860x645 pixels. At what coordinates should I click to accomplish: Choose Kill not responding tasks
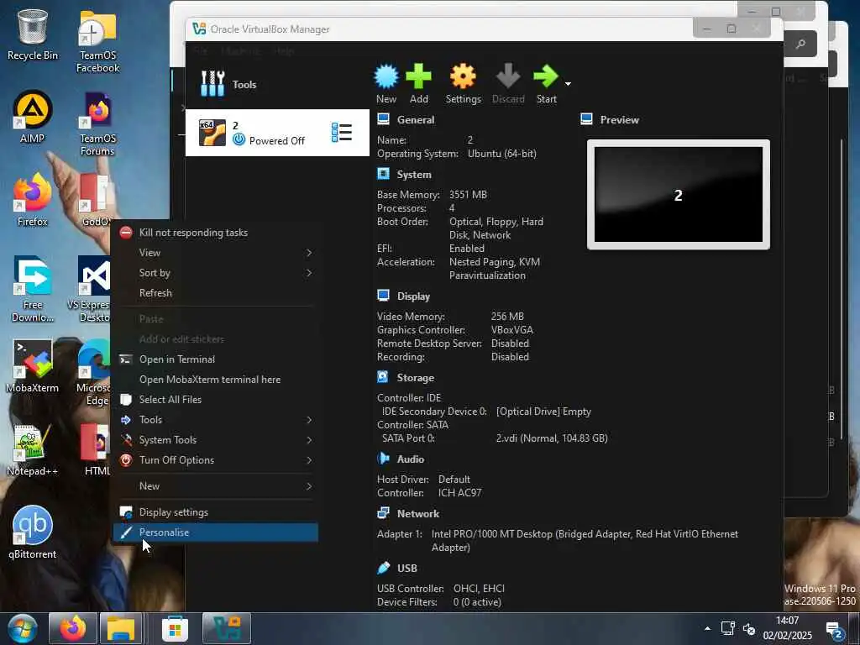click(216, 233)
